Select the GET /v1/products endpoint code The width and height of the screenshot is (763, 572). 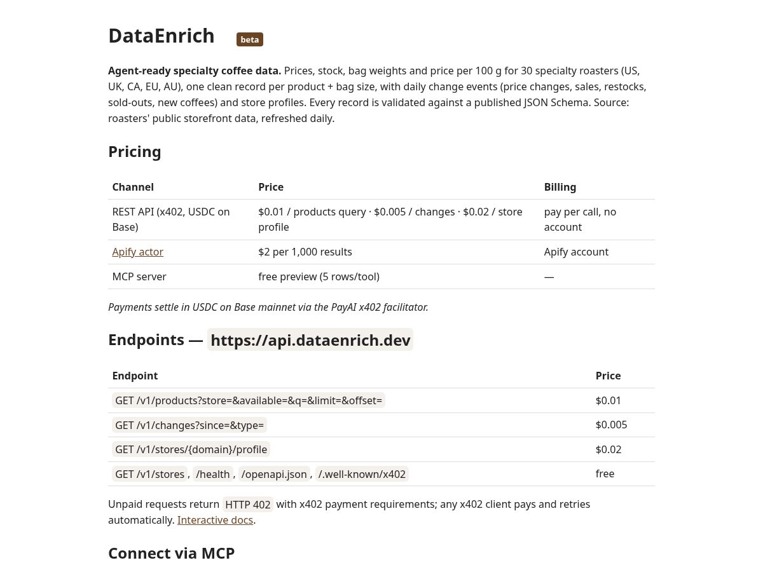[x=249, y=400]
